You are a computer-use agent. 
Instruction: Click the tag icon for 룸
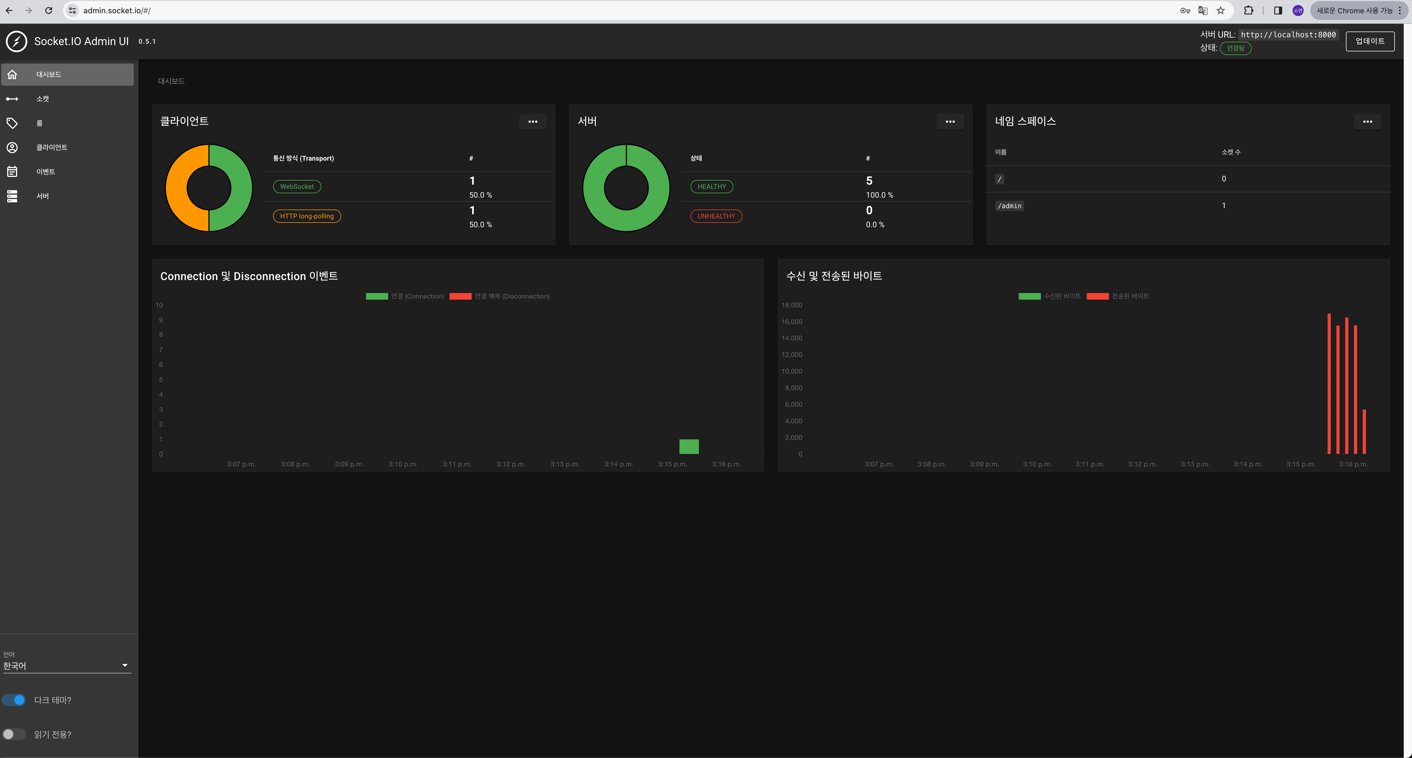pos(12,123)
